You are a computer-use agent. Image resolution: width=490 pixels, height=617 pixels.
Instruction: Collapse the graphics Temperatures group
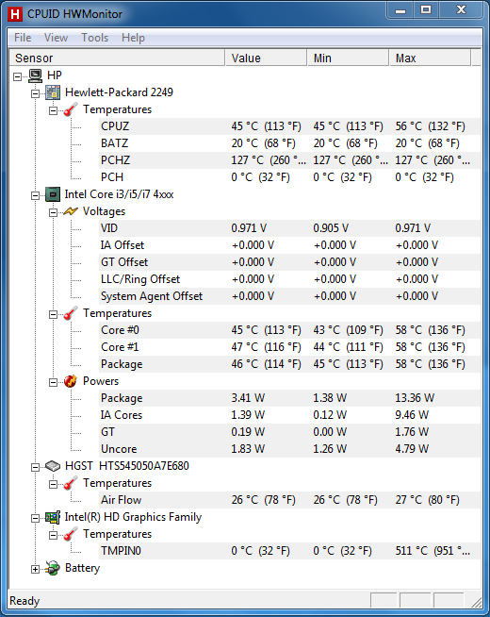pos(53,535)
